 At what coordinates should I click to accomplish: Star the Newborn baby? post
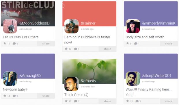tap(5, 96)
